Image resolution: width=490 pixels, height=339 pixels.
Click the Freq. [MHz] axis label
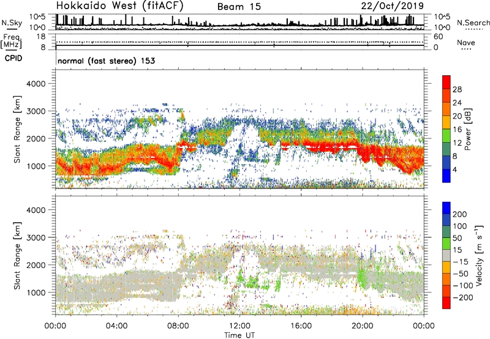(11, 42)
